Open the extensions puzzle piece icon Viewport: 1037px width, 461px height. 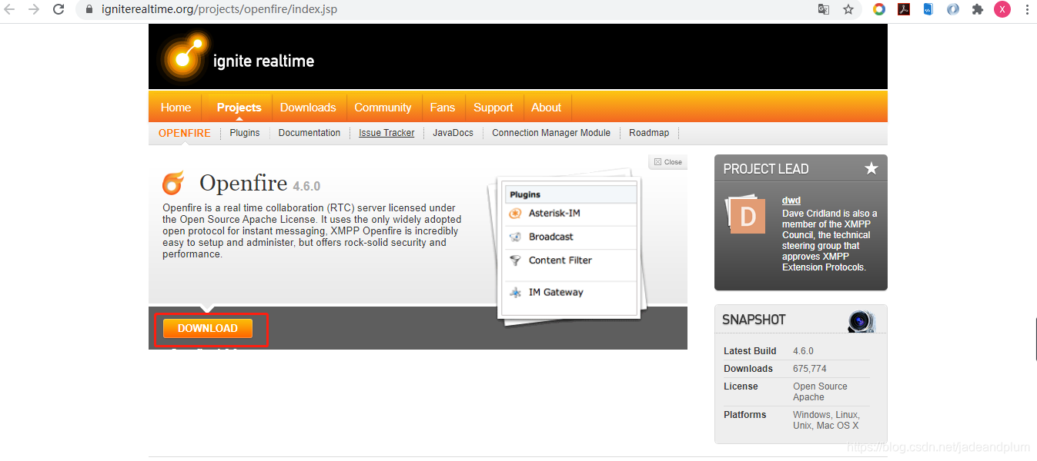point(978,10)
